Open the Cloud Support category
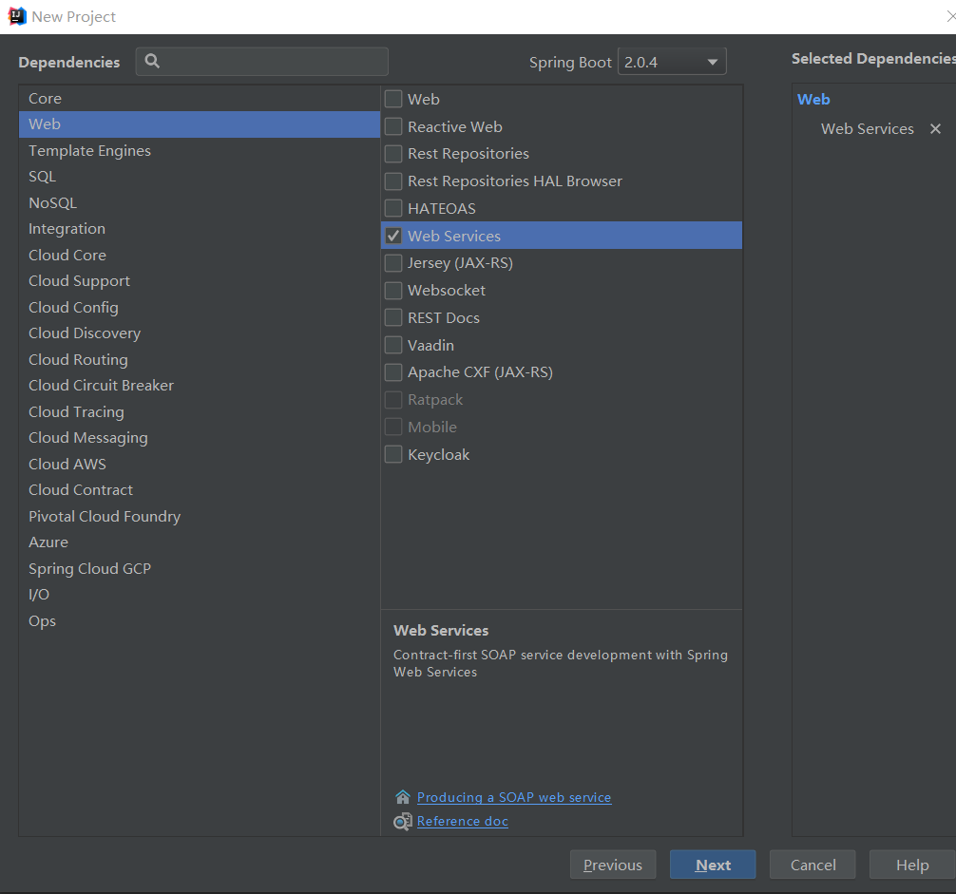 200,281
